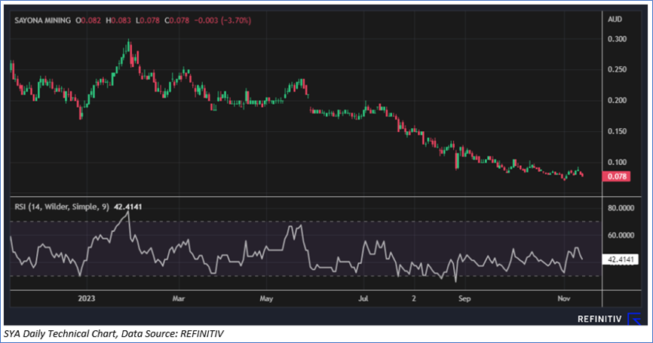Click the high value H0.083
Image resolution: width=653 pixels, height=343 pixels.
pos(118,20)
